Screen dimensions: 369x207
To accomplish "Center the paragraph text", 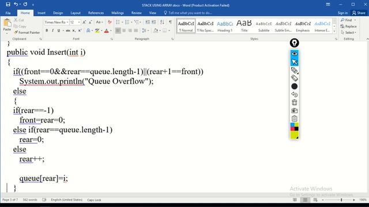I will pyautogui.click(x=124, y=30).
